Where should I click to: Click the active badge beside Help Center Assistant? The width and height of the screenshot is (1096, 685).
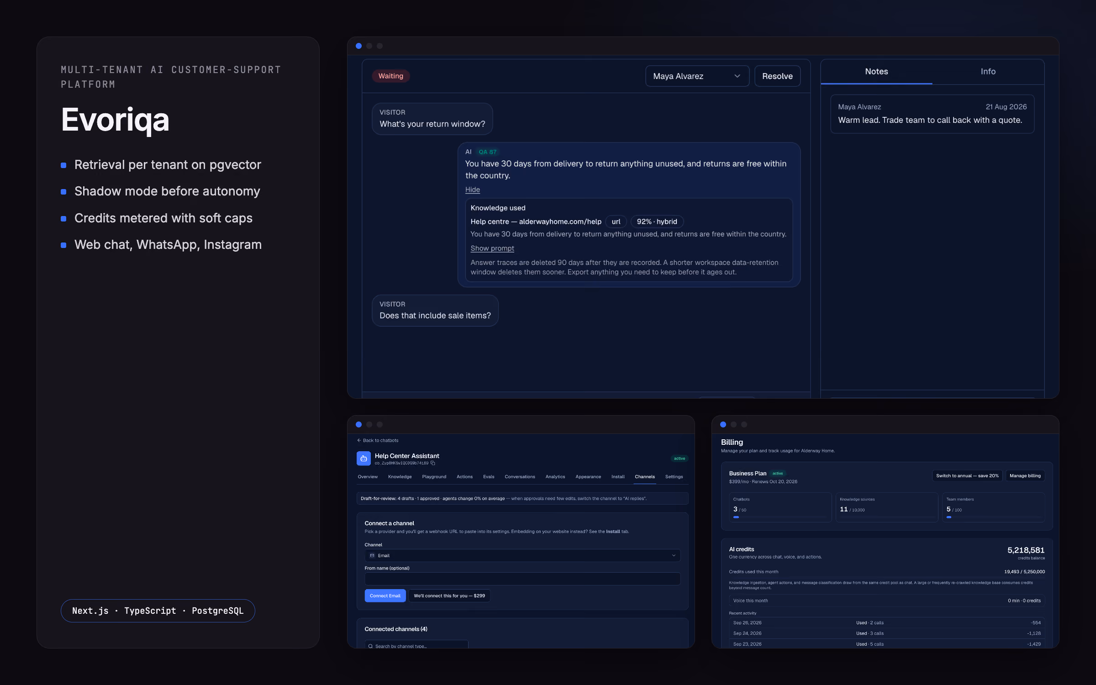679,458
